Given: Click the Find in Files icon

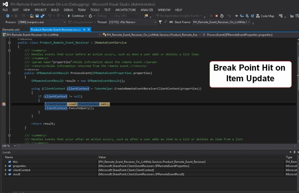Looking at the screenshot, I should (x=146, y=16).
